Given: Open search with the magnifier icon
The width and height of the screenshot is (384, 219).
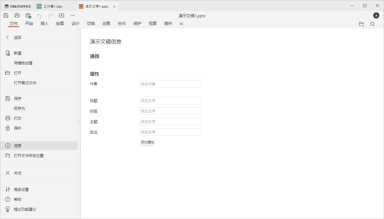Looking at the screenshot, I should [373, 24].
